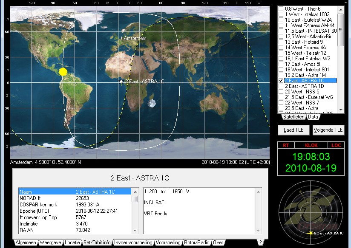Switch to the Satellieten tab
This screenshot has height=248, width=351.
tap(293, 117)
